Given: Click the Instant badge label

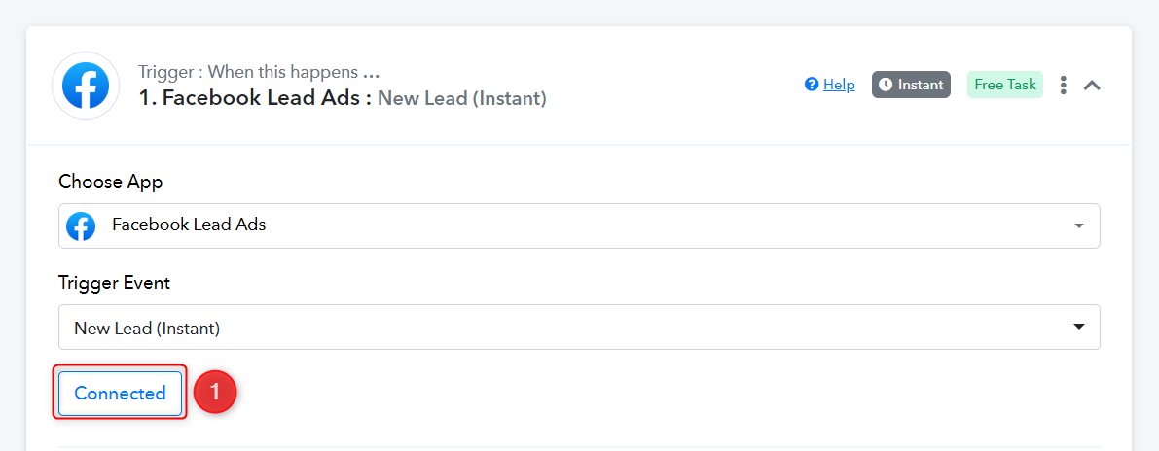Looking at the screenshot, I should pyautogui.click(x=921, y=85).
